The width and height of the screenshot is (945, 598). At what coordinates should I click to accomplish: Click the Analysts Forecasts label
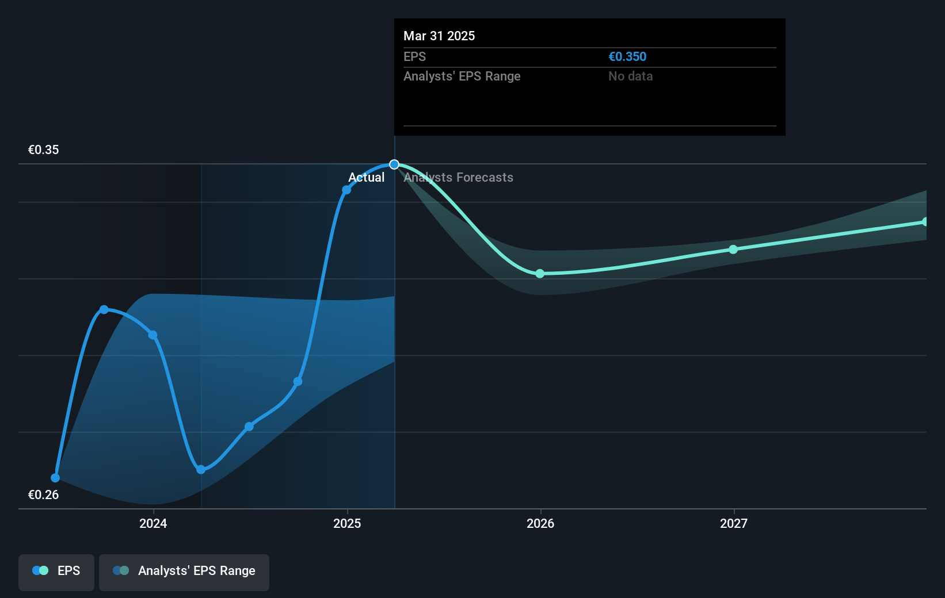pyautogui.click(x=458, y=178)
